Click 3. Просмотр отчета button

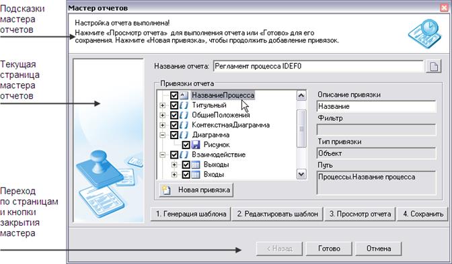pyautogui.click(x=360, y=214)
